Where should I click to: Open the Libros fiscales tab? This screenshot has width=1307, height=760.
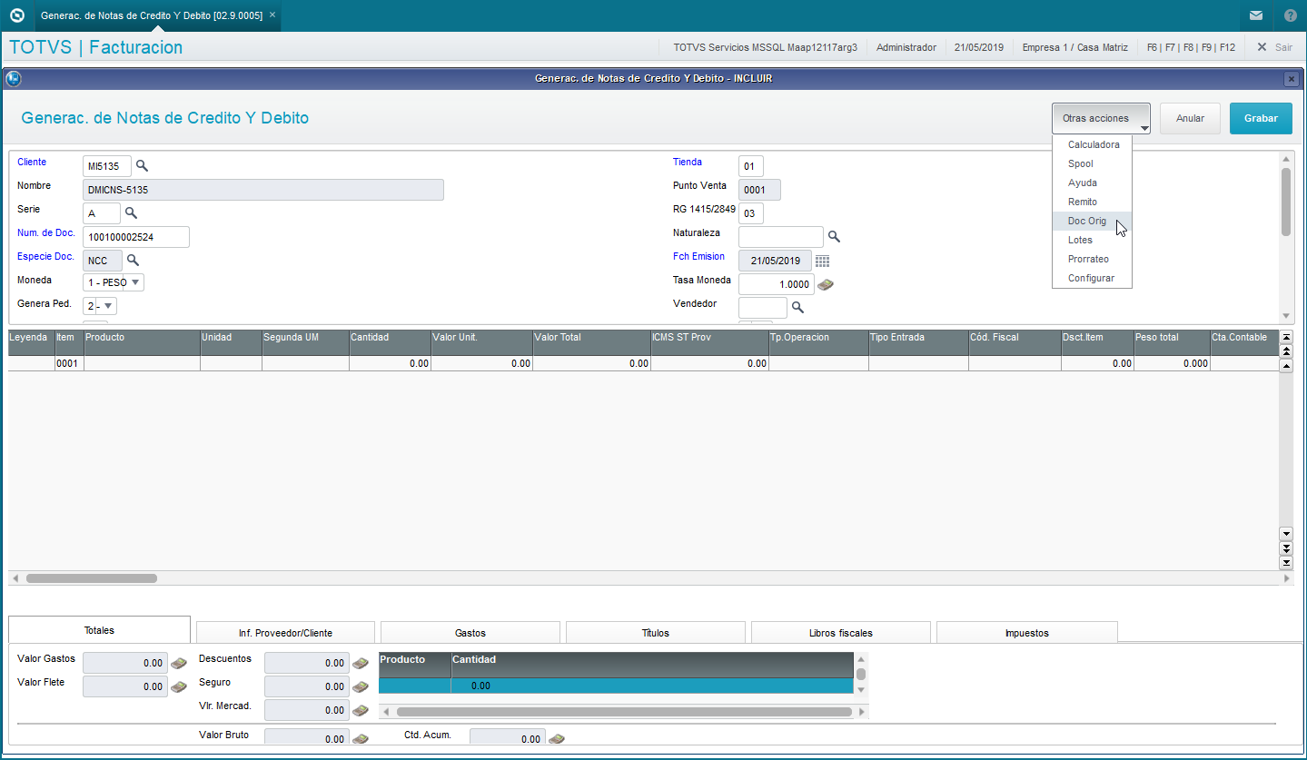(x=841, y=633)
